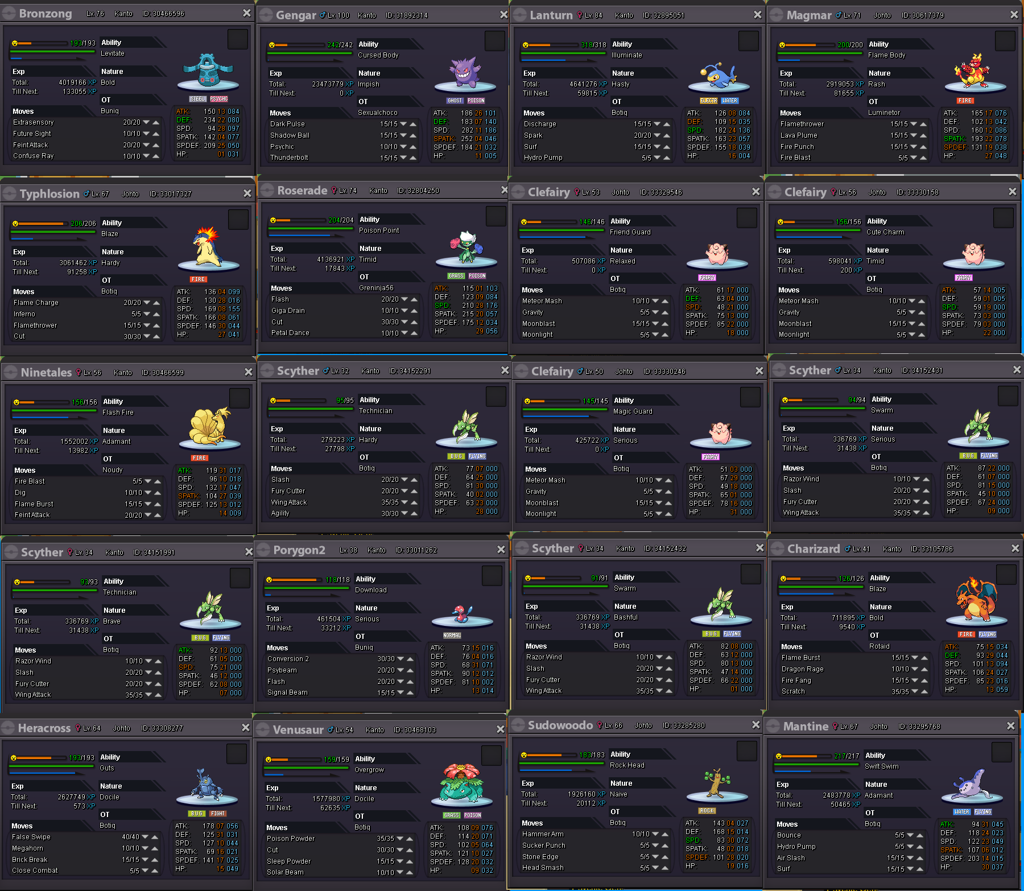Click Venusaur's Grass type badge
Image resolution: width=1024 pixels, height=891 pixels.
pos(451,815)
